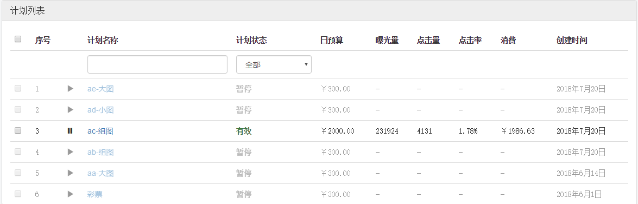Click the 点击率 column header
Viewport: 638px width, 204px height.
[x=470, y=40]
